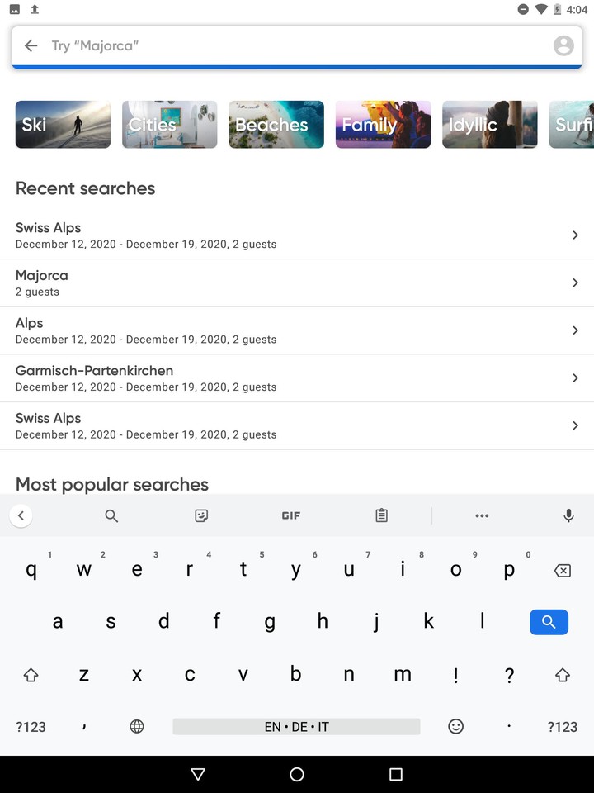The width and height of the screenshot is (594, 793).
Task: Toggle the left shift key
Action: point(31,675)
